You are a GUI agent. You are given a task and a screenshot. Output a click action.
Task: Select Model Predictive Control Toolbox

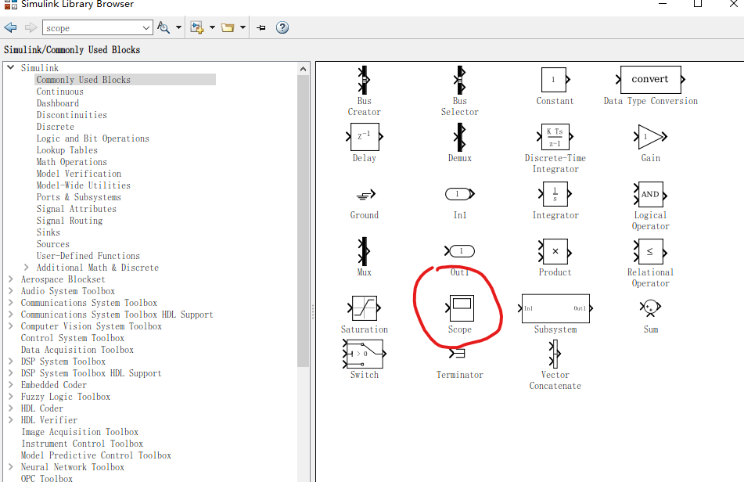96,455
